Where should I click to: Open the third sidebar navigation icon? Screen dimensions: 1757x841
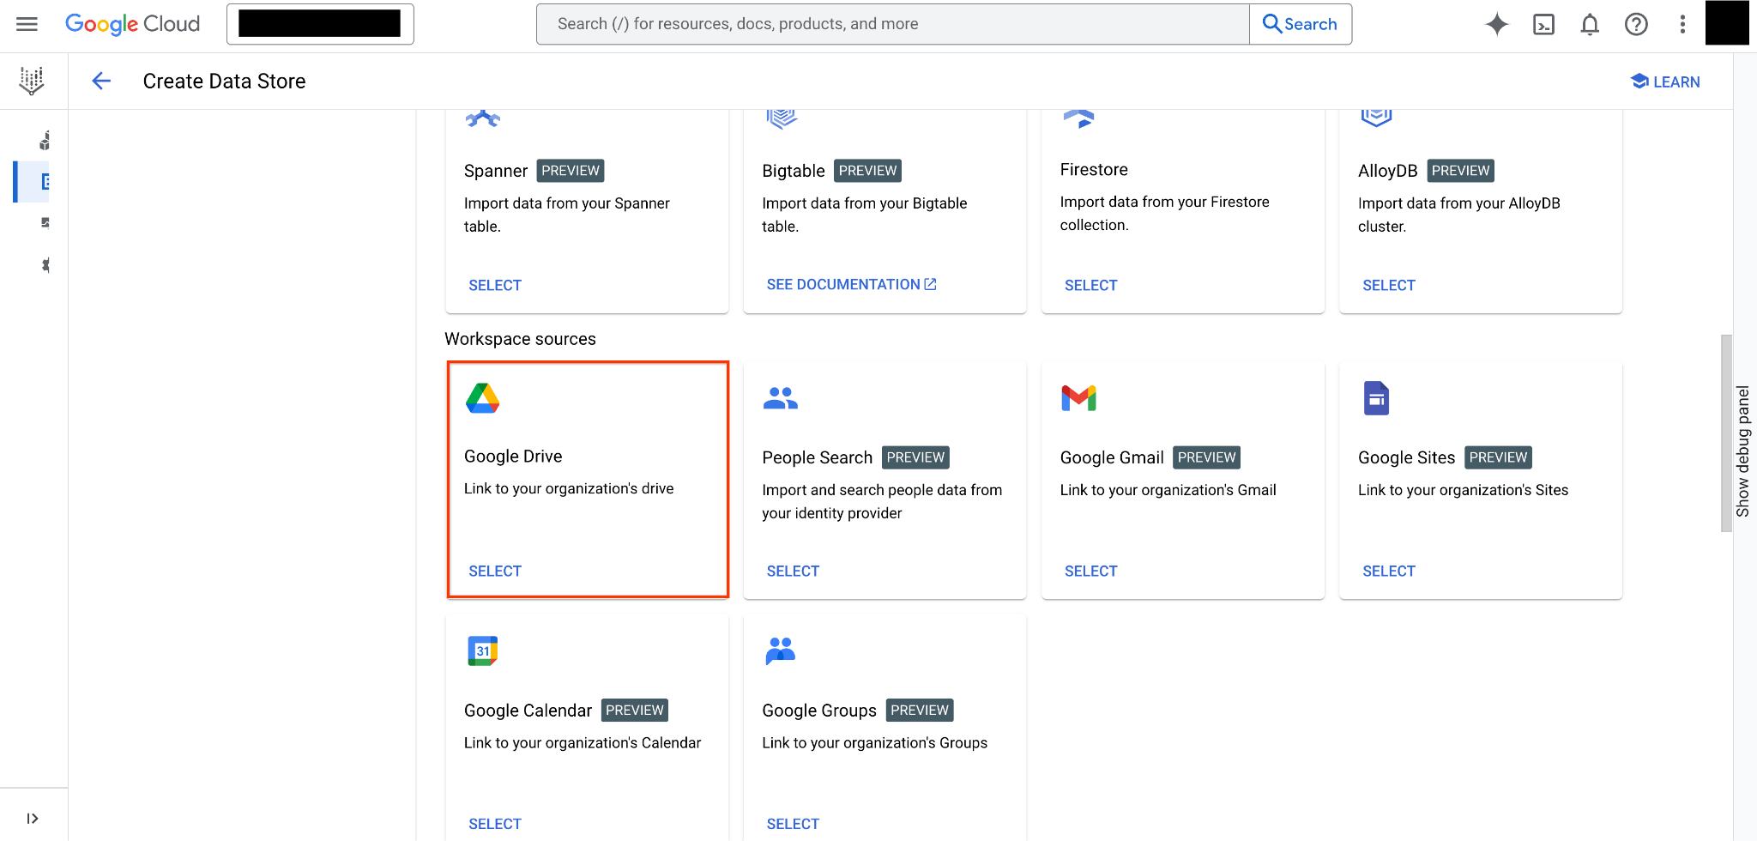(x=45, y=223)
